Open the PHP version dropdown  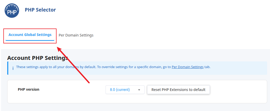pos(125,90)
